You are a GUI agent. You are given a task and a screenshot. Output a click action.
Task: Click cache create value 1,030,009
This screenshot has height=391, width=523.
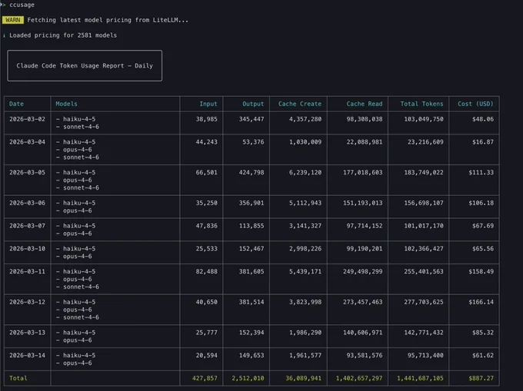[305, 142]
